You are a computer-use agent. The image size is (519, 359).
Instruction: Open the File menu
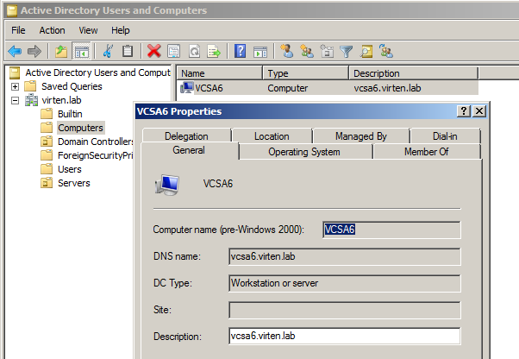18,30
